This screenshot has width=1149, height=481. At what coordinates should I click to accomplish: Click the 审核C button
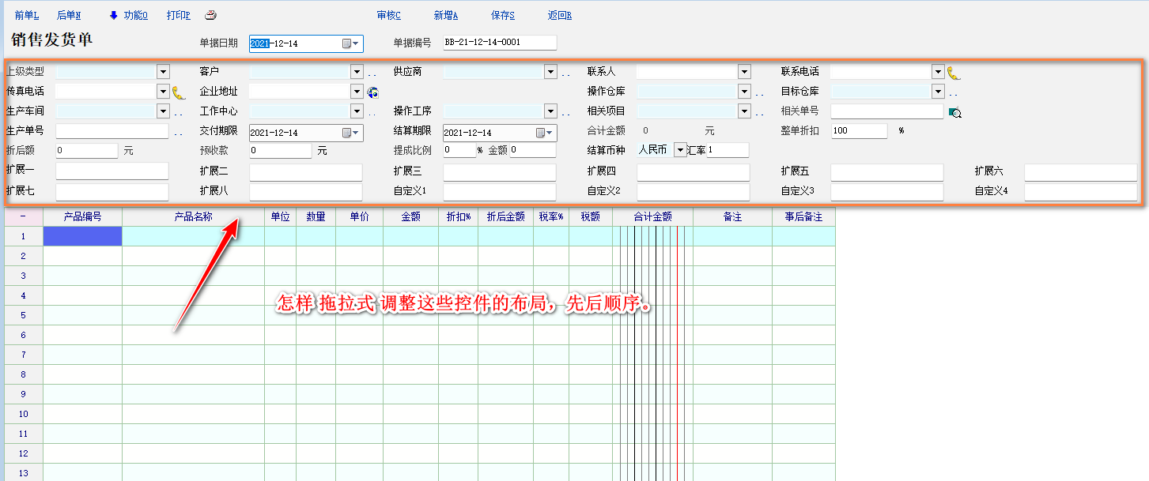pyautogui.click(x=389, y=15)
